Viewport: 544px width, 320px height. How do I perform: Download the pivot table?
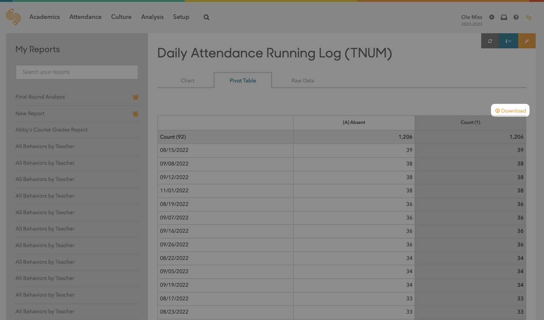510,111
